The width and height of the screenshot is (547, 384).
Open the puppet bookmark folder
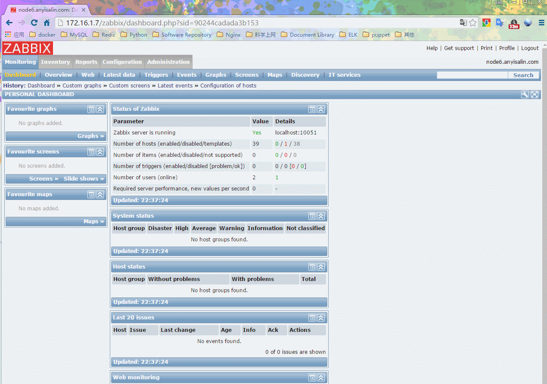coord(376,35)
